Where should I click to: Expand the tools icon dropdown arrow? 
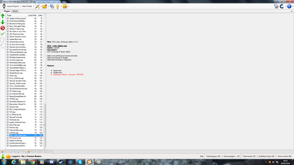click(x=41, y=6)
